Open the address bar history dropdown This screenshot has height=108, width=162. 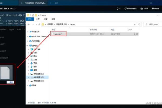point(135,24)
